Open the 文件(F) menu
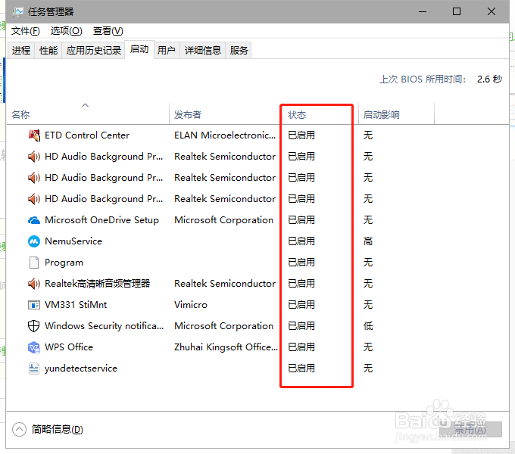The width and height of the screenshot is (515, 454). pos(25,31)
